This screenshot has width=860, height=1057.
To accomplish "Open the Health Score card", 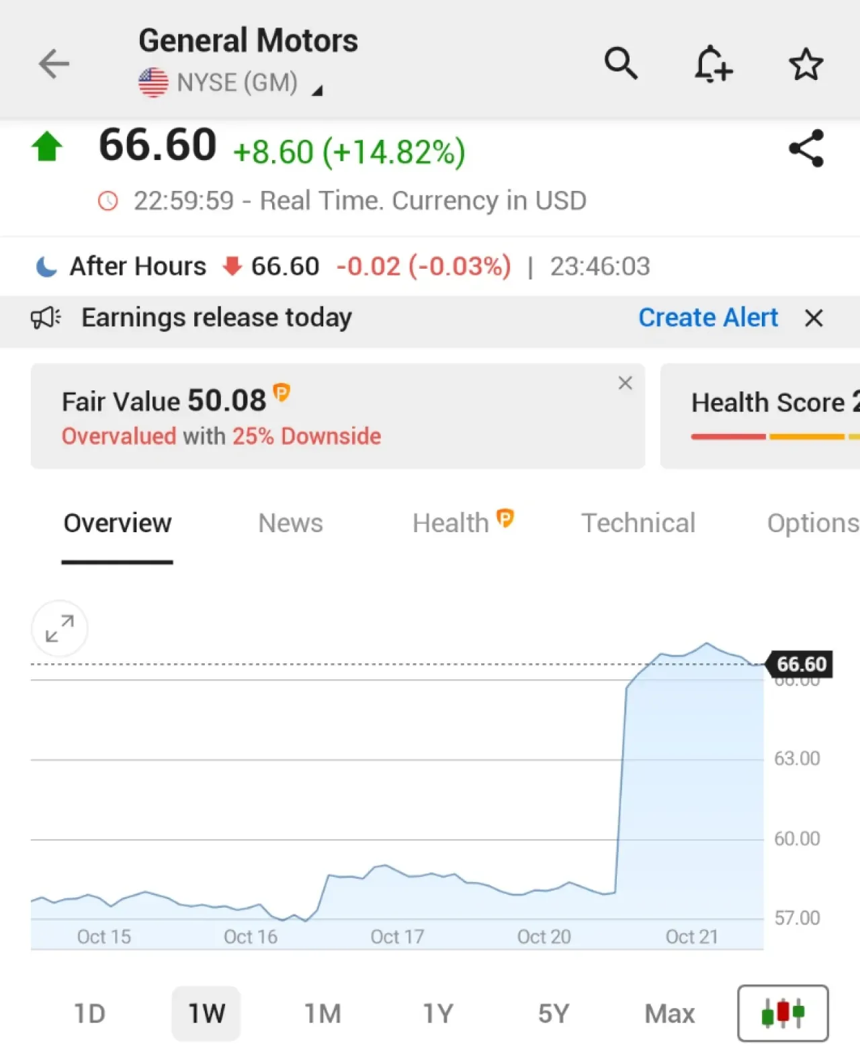I will click(x=760, y=416).
